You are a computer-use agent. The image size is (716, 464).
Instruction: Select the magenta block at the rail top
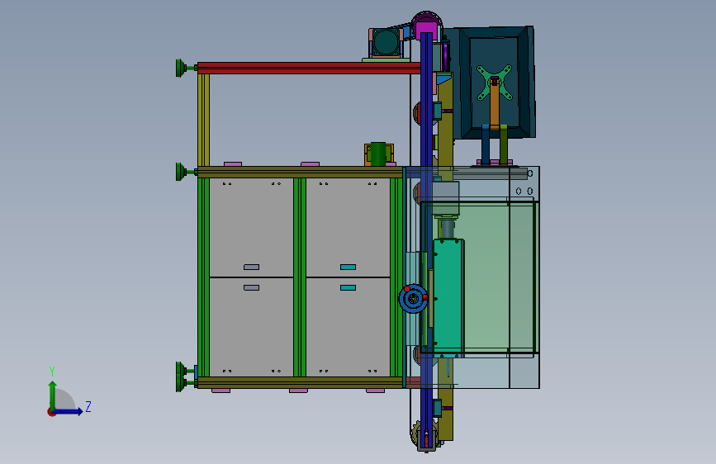pos(426,29)
